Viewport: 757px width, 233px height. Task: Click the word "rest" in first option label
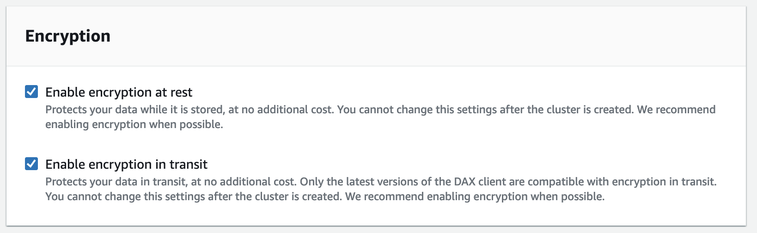click(181, 92)
